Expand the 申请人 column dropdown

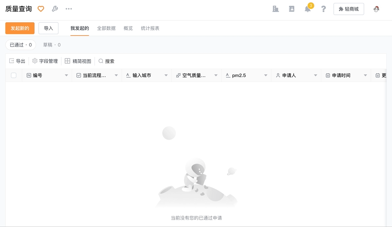(316, 75)
